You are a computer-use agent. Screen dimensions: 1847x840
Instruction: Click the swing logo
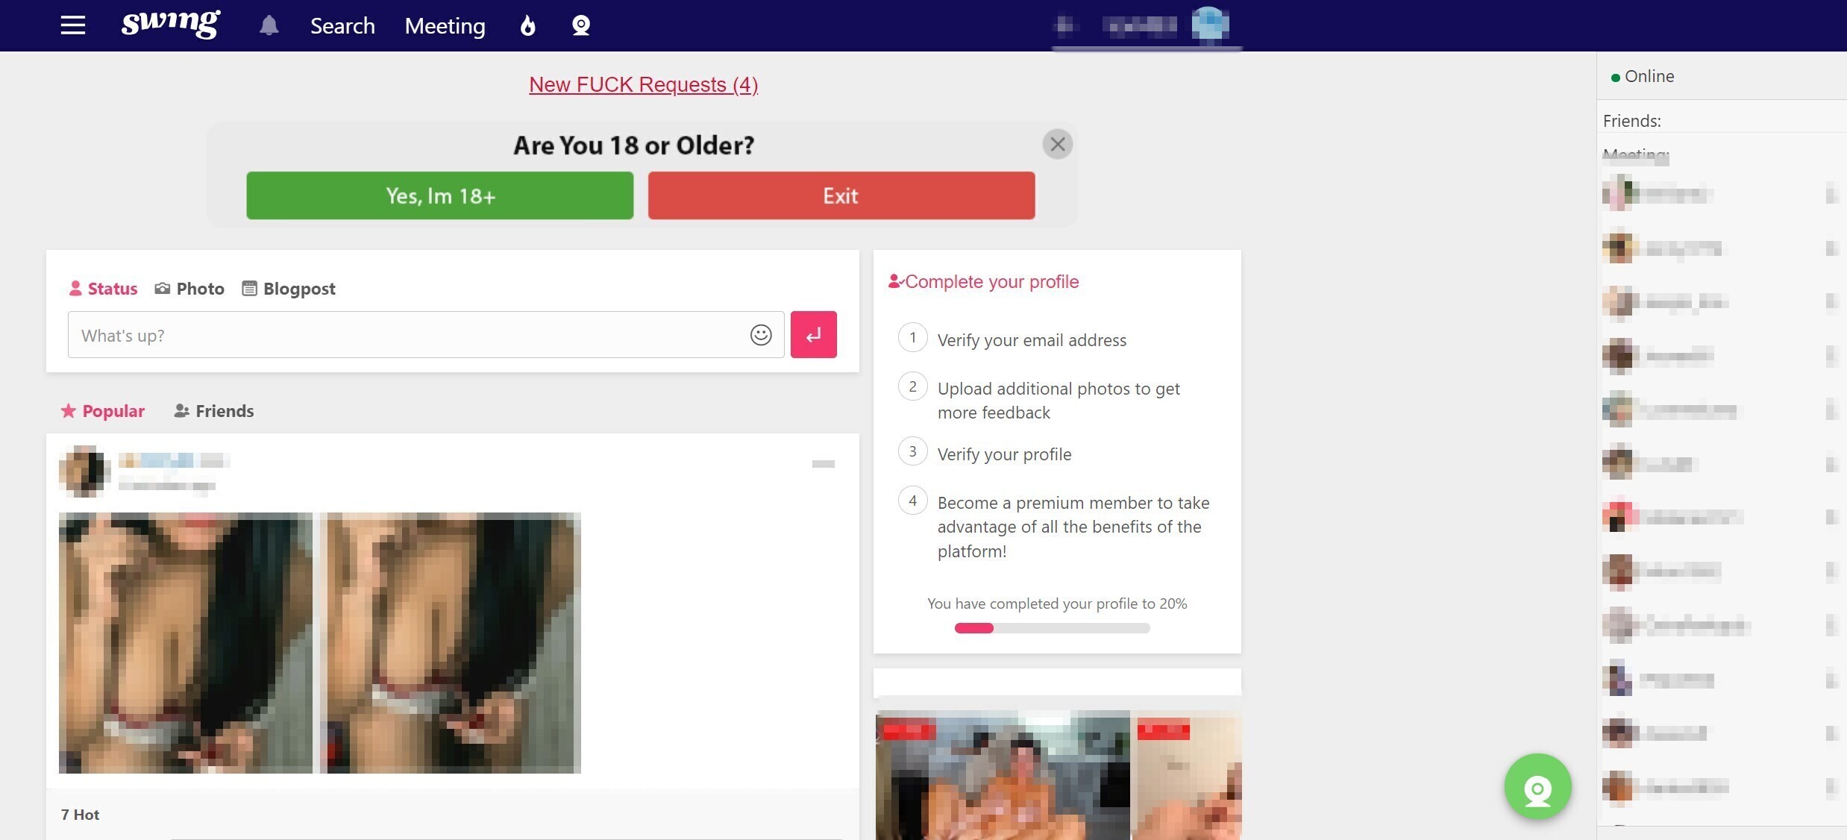click(x=171, y=24)
